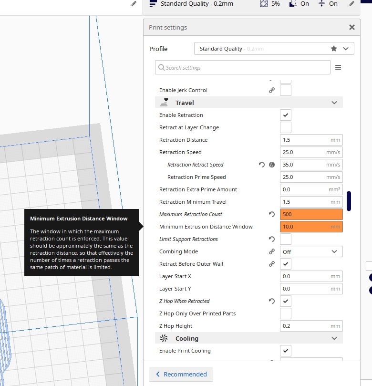Disable the Enable Retraction checkbox
The image size is (372, 386).
(285, 115)
